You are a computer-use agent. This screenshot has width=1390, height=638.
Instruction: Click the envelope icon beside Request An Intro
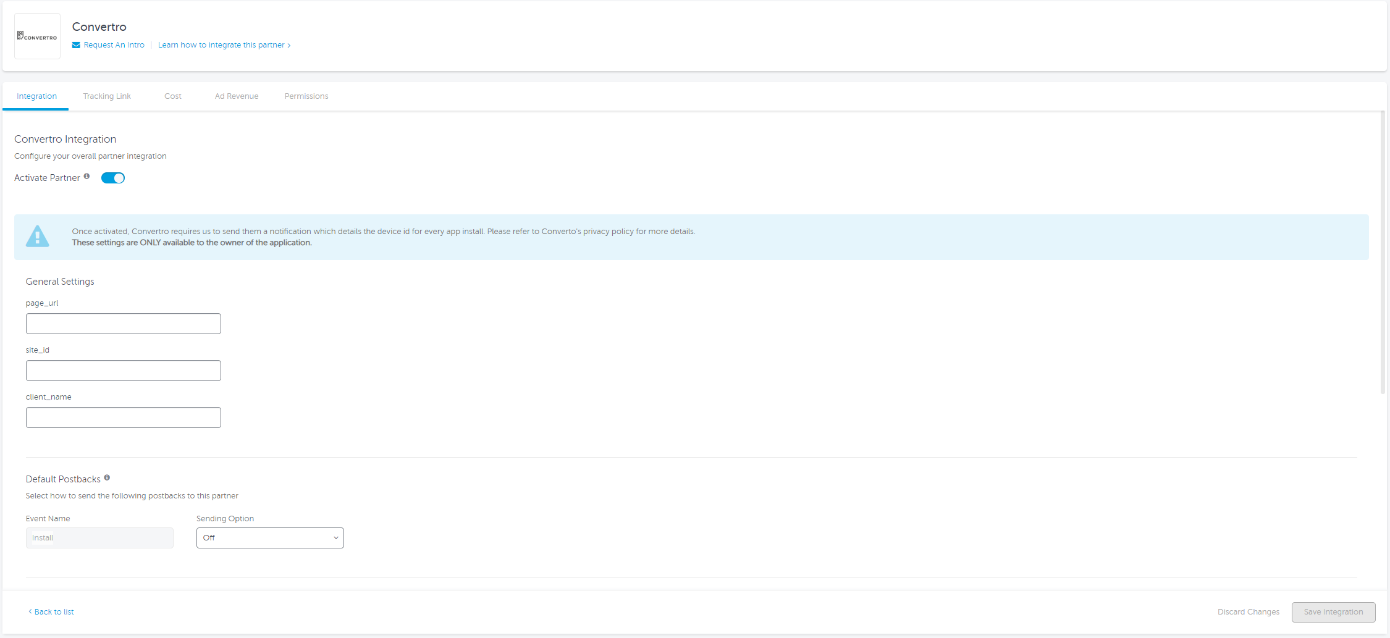click(76, 45)
